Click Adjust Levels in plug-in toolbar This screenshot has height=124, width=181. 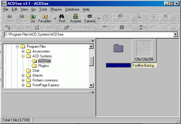click(x=18, y=27)
